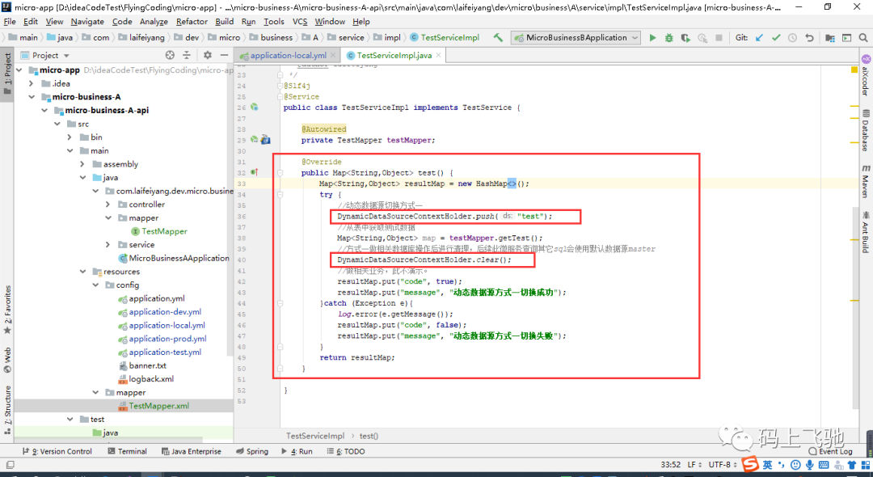Click the LF line separator selector

pos(695,464)
